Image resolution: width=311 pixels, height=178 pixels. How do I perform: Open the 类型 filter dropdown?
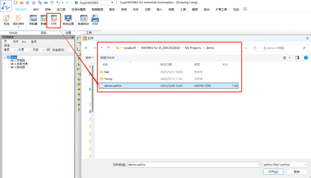pos(39,50)
